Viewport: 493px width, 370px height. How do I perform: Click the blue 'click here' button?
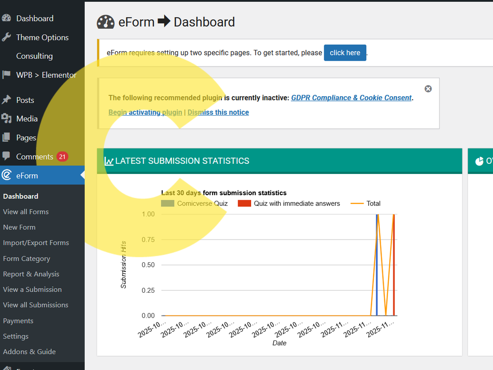click(x=345, y=53)
